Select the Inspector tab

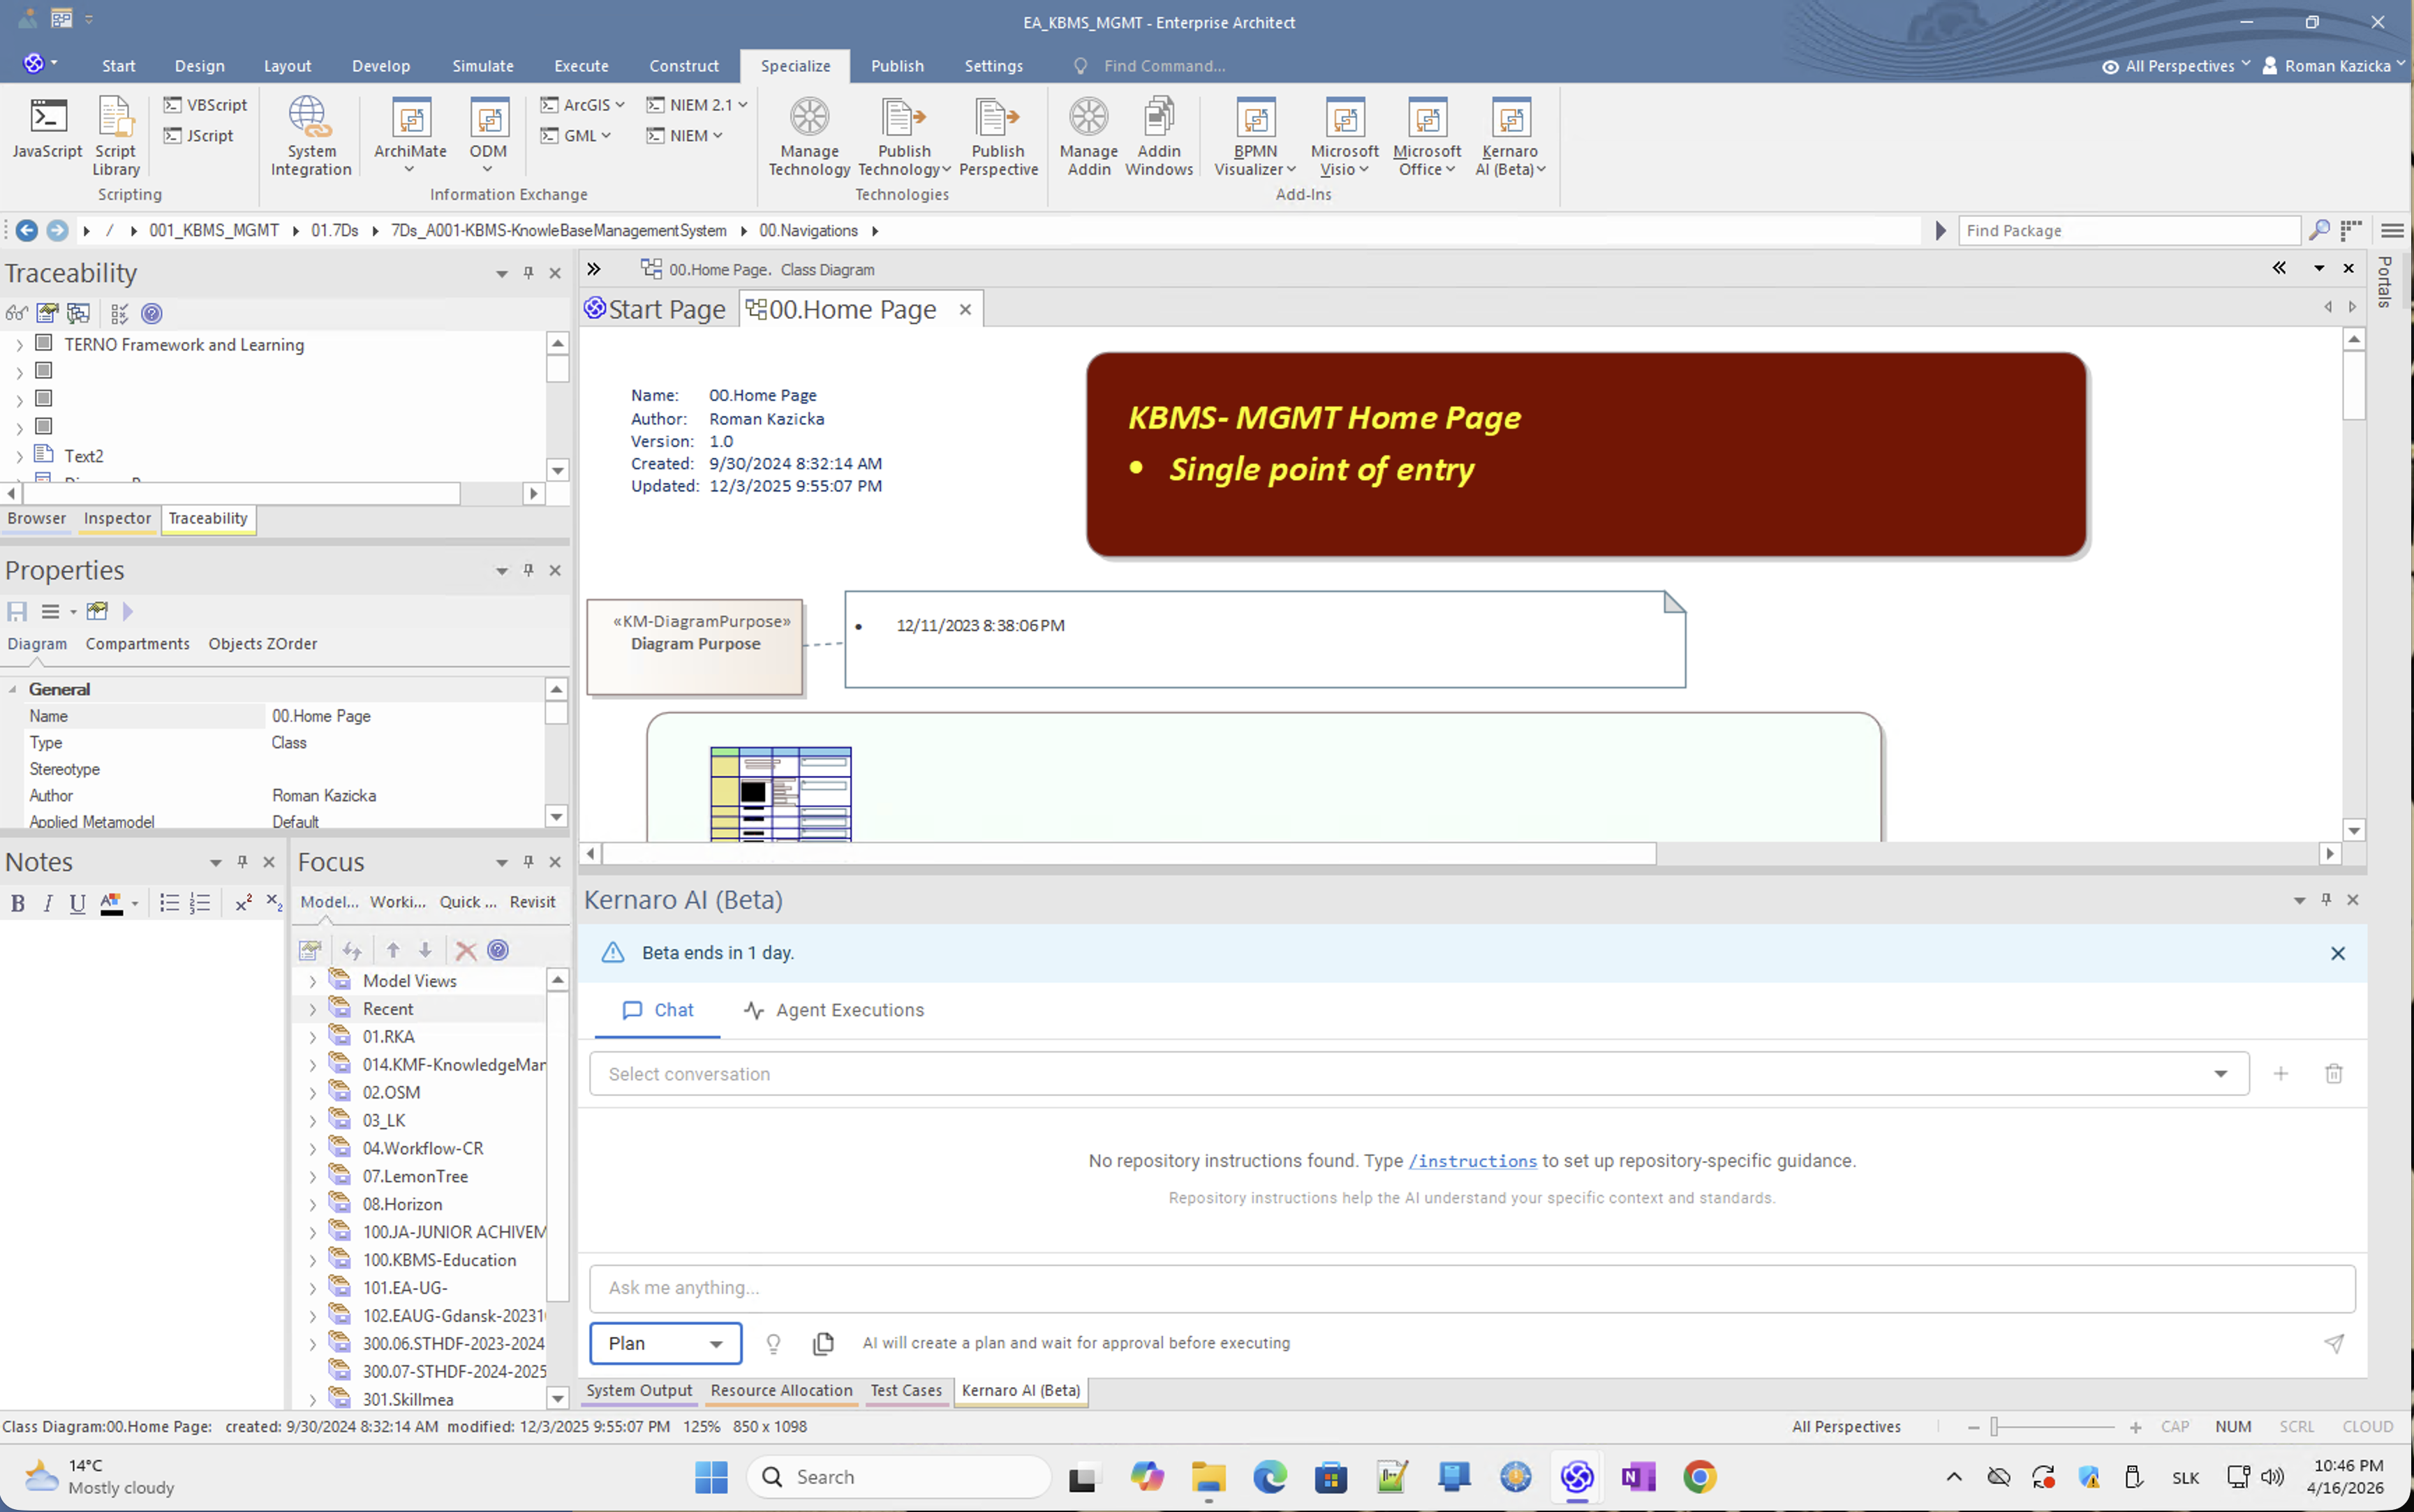point(117,518)
